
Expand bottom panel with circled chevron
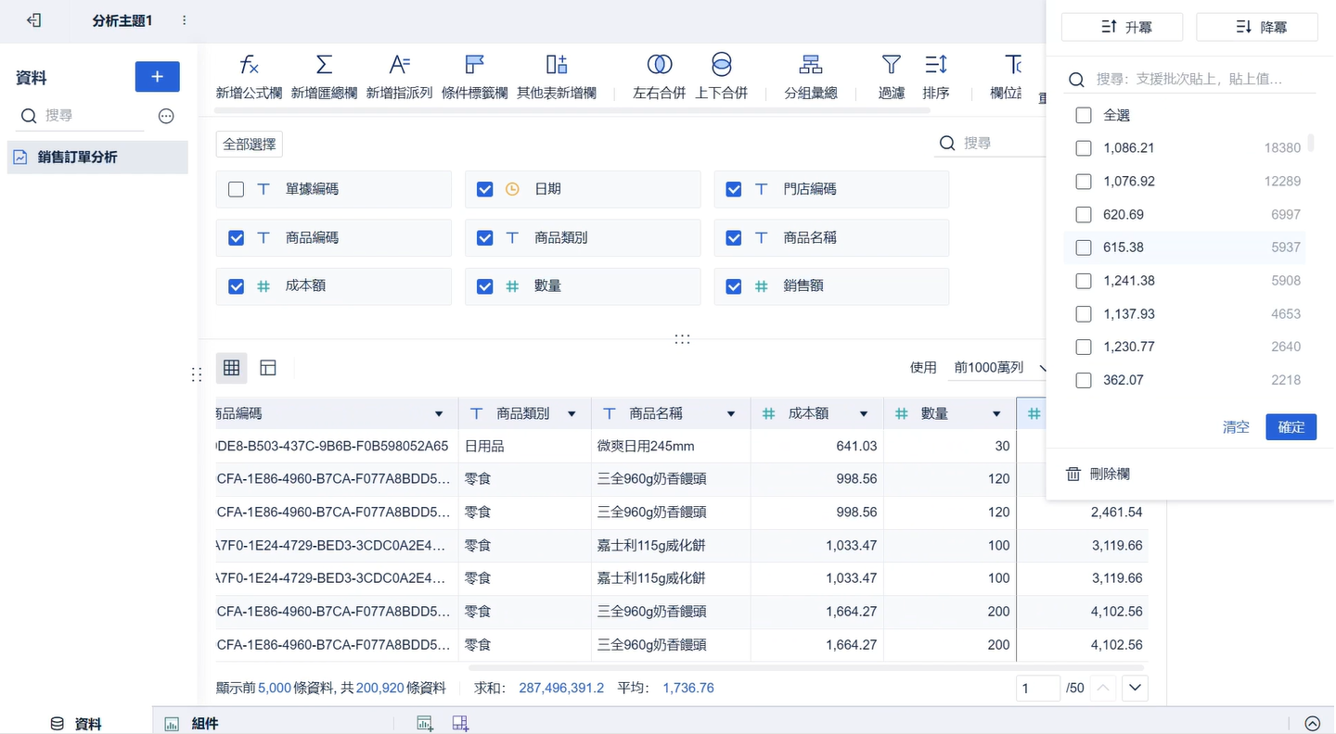(x=1313, y=724)
